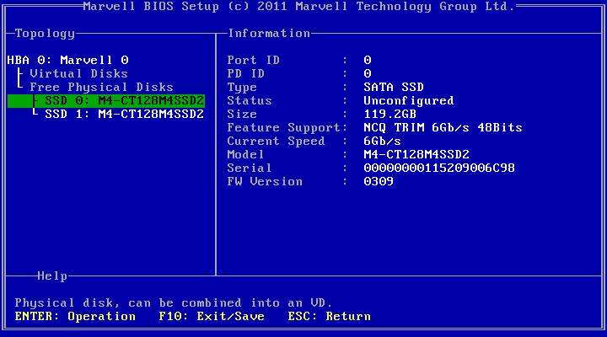Screen dimensions: 607x337
Task: Click the Type label
Action: click(242, 88)
